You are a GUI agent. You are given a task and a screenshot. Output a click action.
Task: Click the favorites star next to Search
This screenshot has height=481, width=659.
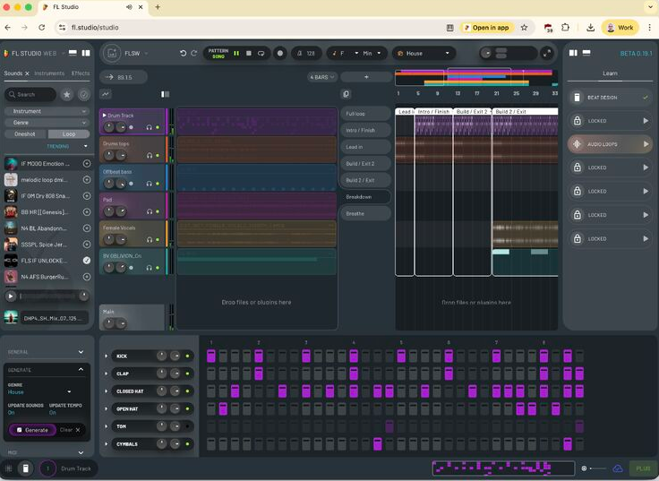coord(67,94)
